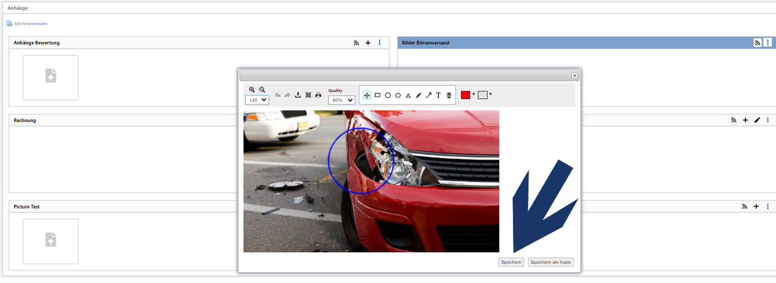Expand the transparent fill color dropdown
The height and width of the screenshot is (283, 776).
pos(491,94)
